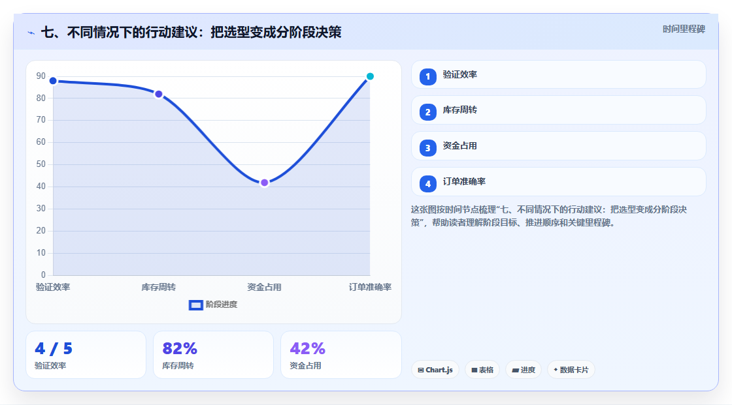Image resolution: width=732 pixels, height=405 pixels.
Task: Click the 50 y-axis tick label
Action: pyautogui.click(x=41, y=164)
